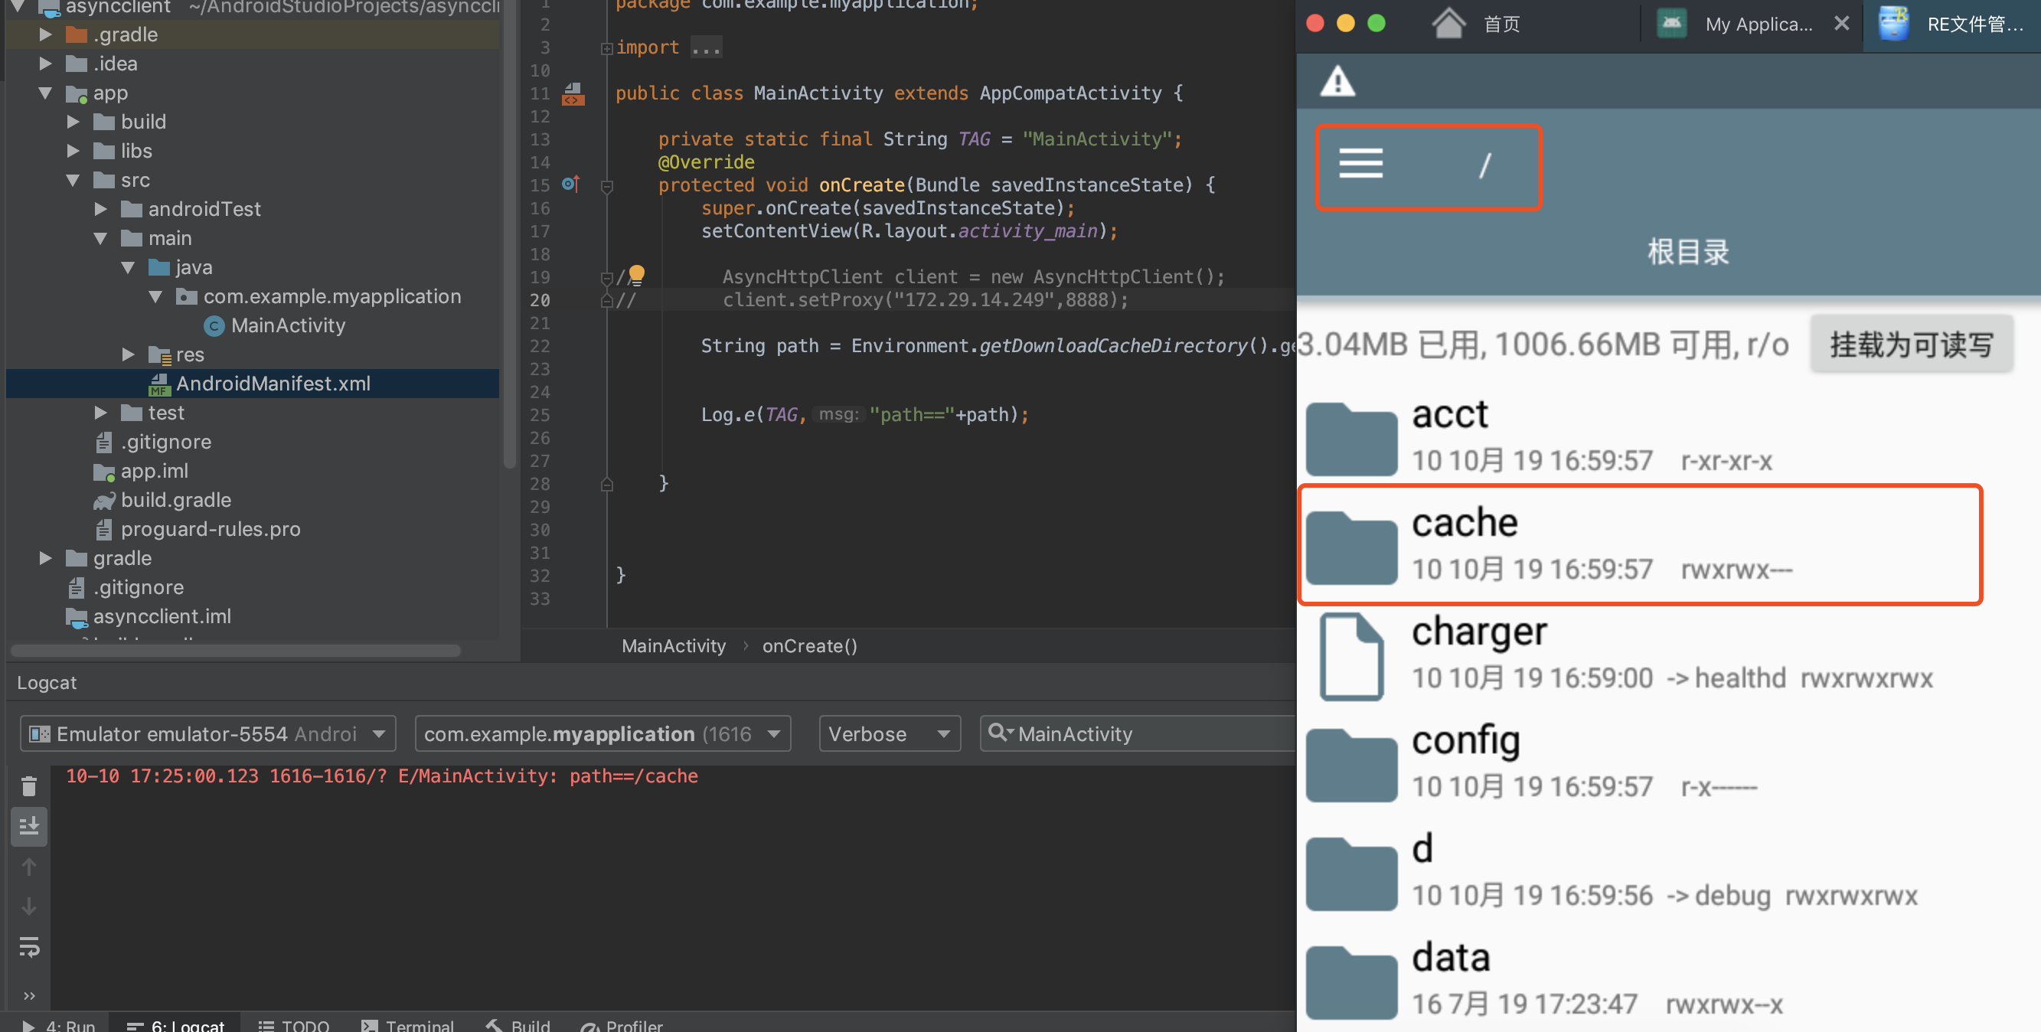Click the Logcat up arrow icon

tap(29, 867)
